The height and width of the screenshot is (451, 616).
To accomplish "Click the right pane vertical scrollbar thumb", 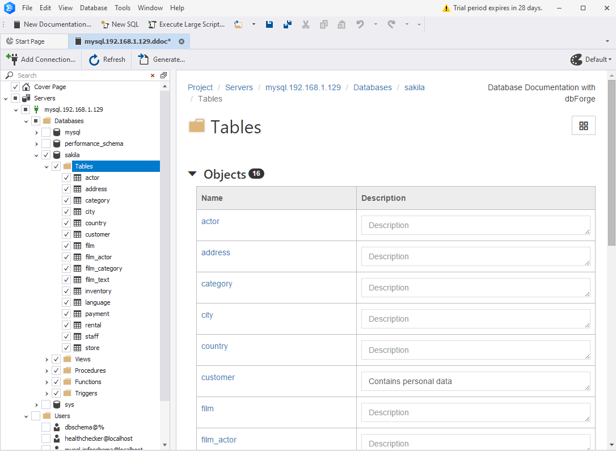I will (611, 163).
